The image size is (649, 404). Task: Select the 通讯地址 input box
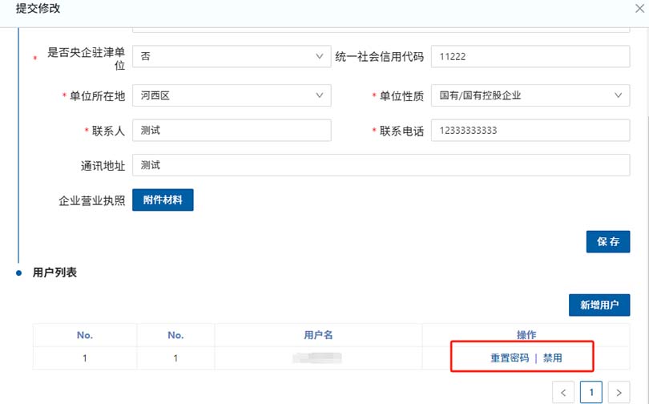(x=381, y=165)
